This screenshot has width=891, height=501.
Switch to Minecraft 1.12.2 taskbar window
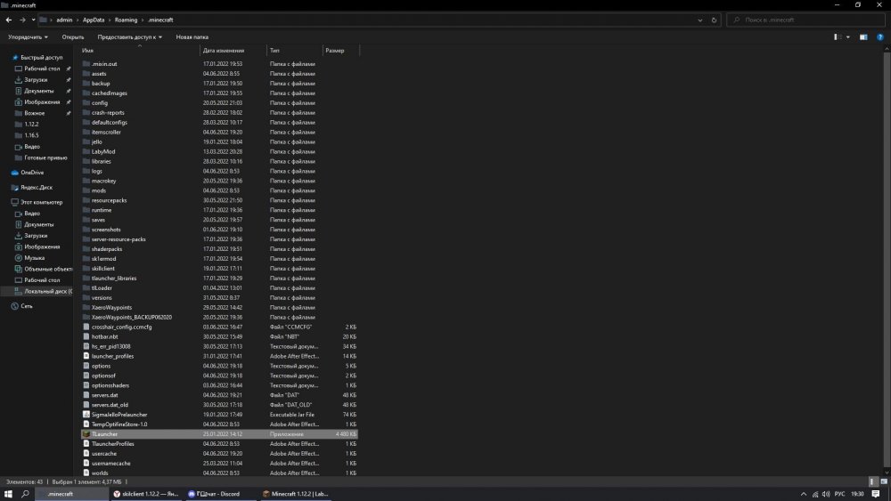pyautogui.click(x=296, y=494)
